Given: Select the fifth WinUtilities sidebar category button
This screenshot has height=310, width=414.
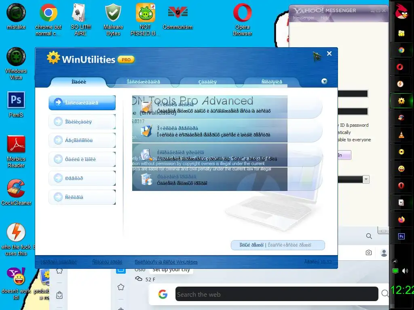Looking at the screenshot, I should pyautogui.click(x=82, y=178).
